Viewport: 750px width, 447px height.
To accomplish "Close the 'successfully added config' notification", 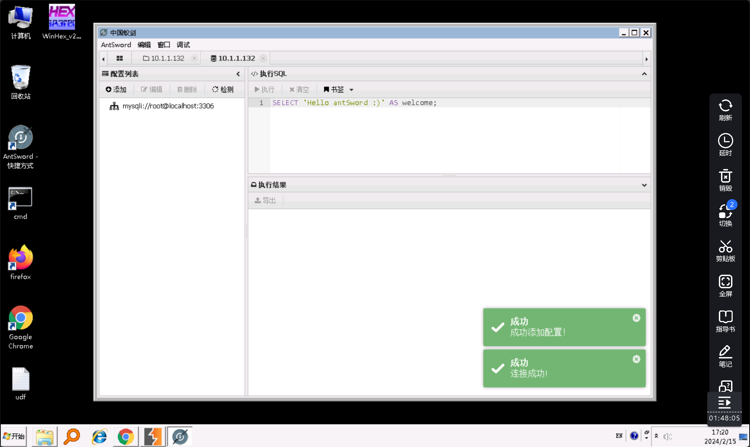I will click(x=636, y=318).
